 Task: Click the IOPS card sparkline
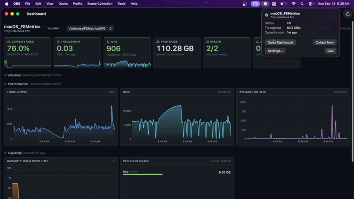(127, 64)
